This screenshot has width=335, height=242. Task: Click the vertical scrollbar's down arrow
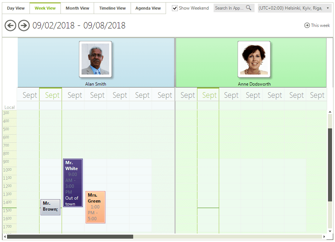pyautogui.click(x=330, y=231)
